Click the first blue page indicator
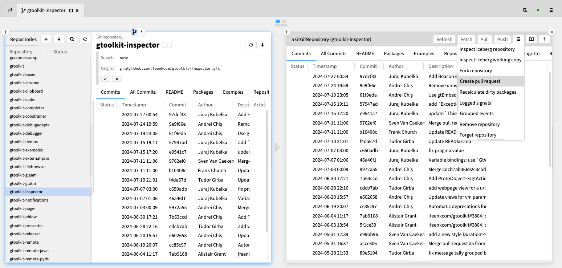562x268 pixels. coord(278,21)
